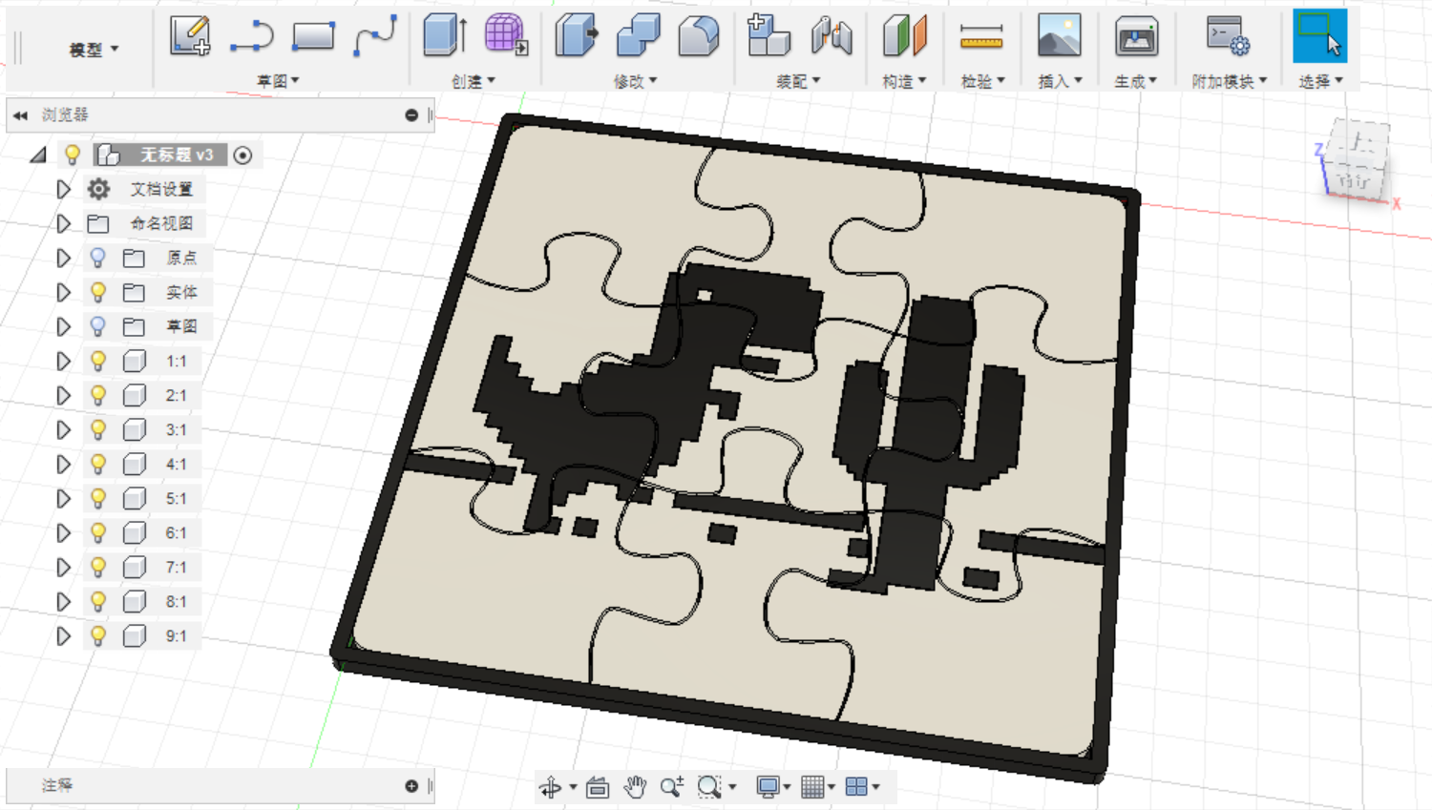Click the 浏览器 panel minus button
The width and height of the screenshot is (1432, 810).
click(411, 115)
